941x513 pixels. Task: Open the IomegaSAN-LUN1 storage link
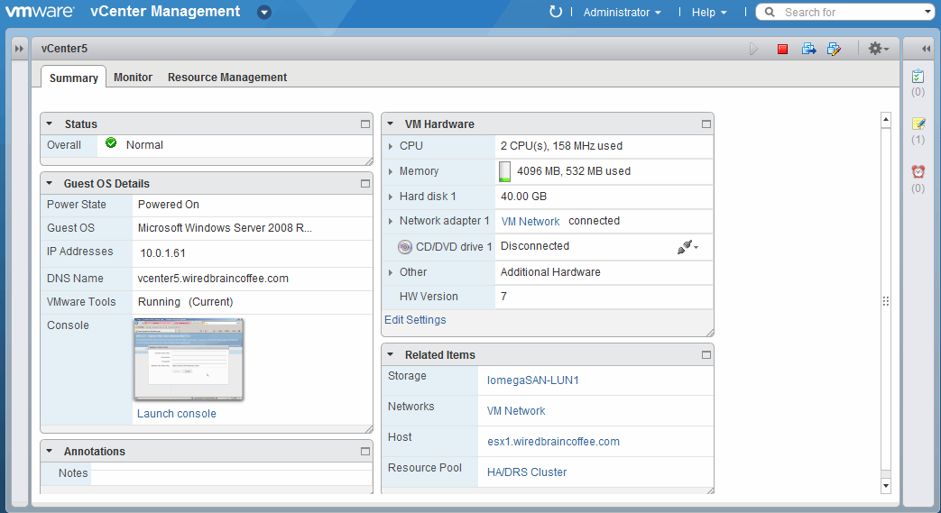533,380
